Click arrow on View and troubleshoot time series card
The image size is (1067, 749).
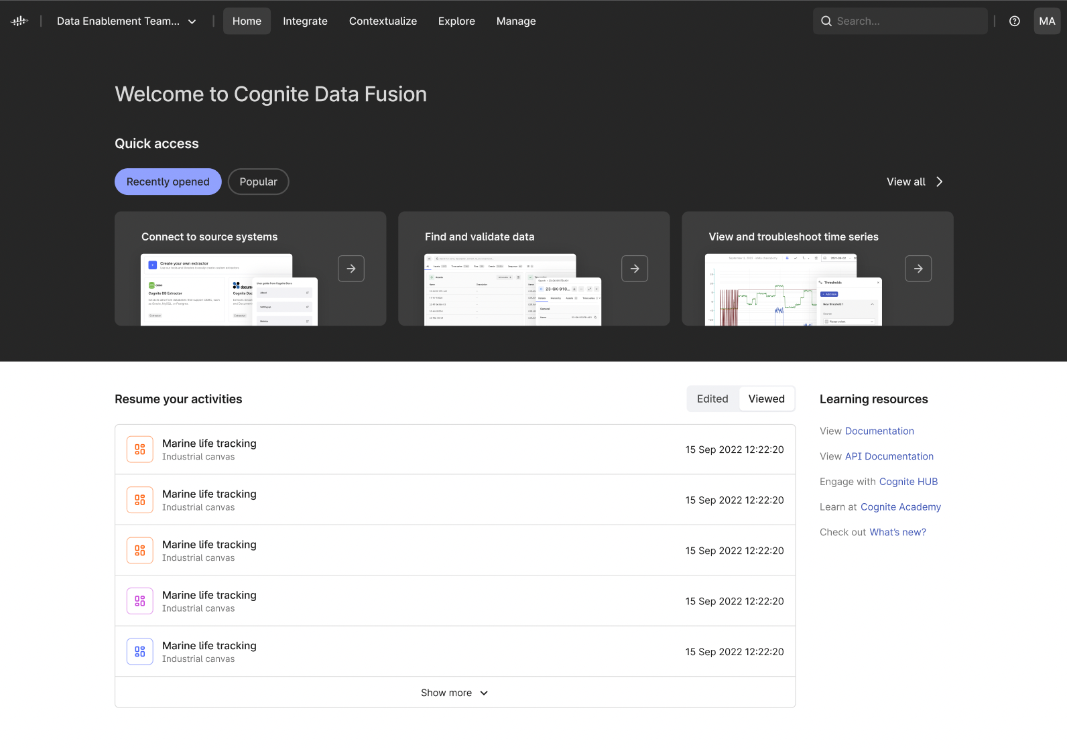click(x=918, y=269)
